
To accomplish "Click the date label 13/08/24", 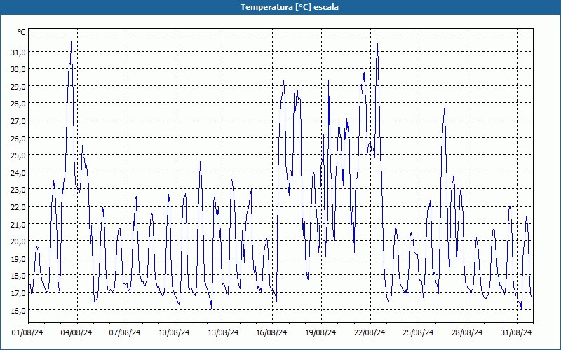I will click(223, 332).
